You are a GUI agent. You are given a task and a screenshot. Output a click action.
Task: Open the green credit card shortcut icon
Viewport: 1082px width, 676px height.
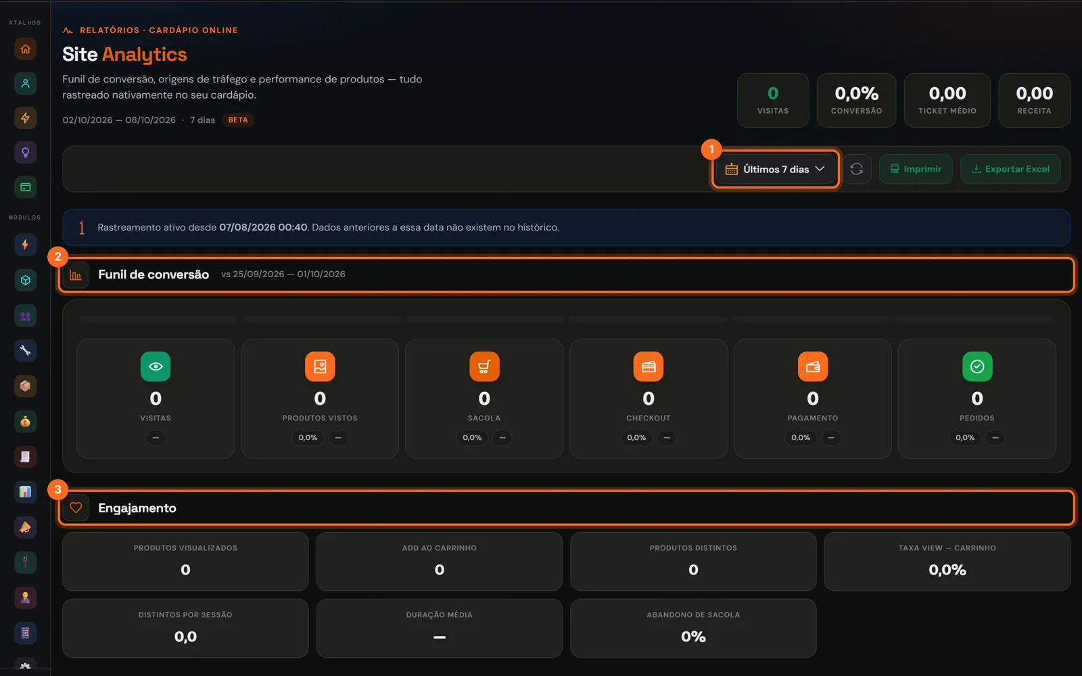click(25, 187)
